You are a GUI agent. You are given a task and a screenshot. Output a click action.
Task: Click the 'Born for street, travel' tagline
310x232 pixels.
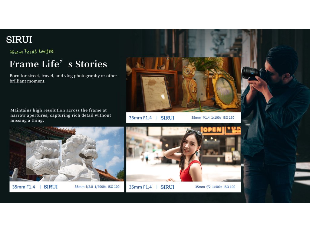coord(64,78)
